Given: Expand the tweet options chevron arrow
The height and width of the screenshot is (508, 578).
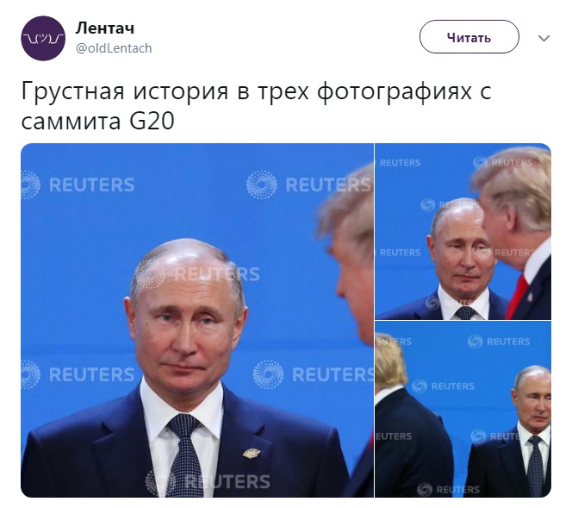Looking at the screenshot, I should pos(544,38).
